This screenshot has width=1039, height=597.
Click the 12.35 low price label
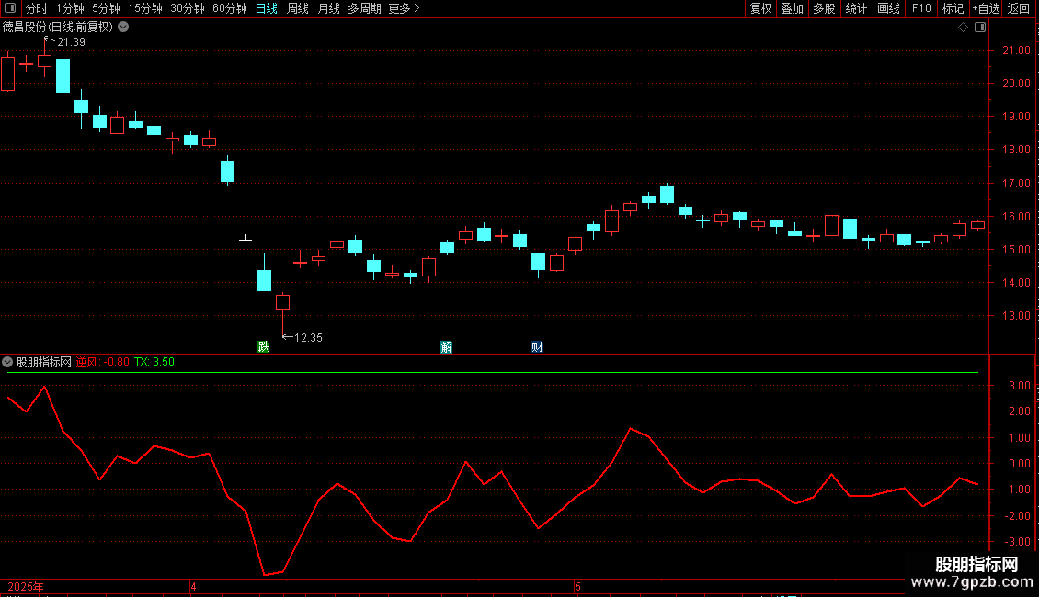pos(308,338)
